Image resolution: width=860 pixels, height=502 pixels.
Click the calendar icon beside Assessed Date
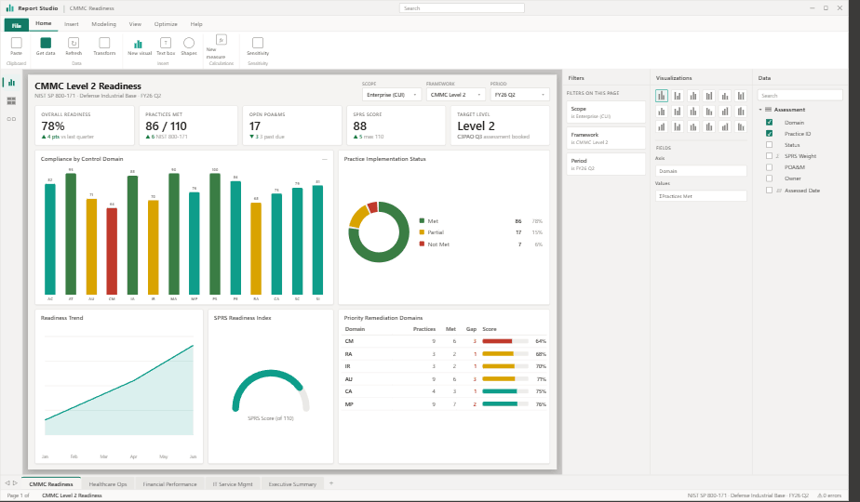[x=779, y=191]
